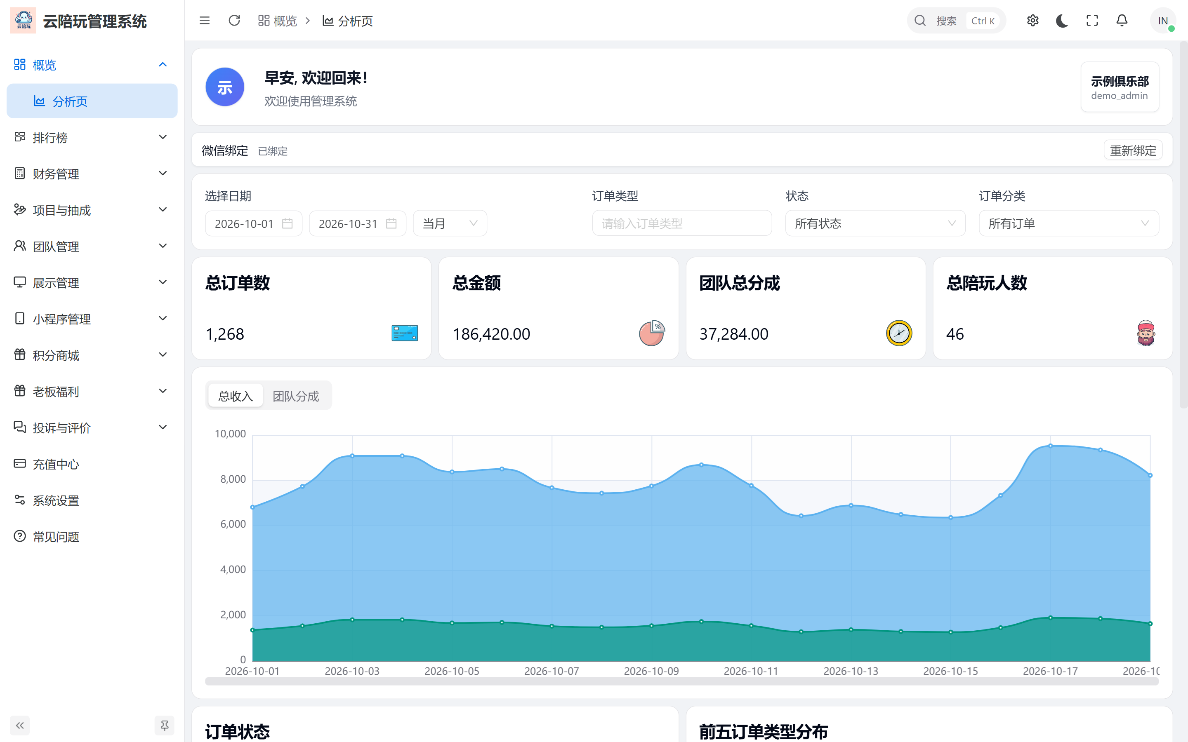Click the 概览 breadcrumb link
This screenshot has width=1188, height=742.
click(277, 21)
